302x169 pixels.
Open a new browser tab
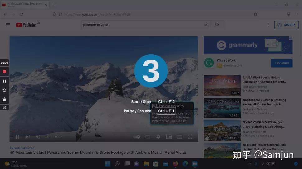pyautogui.click(x=54, y=5)
